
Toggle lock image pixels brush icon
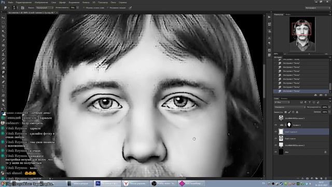pyautogui.click(x=289, y=112)
